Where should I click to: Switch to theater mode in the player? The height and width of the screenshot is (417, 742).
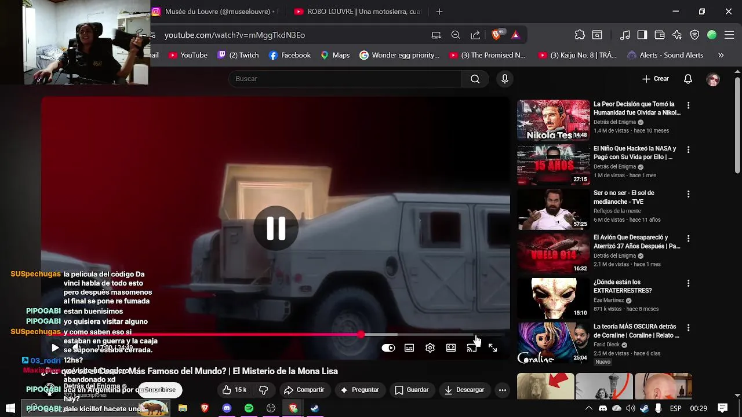451,348
